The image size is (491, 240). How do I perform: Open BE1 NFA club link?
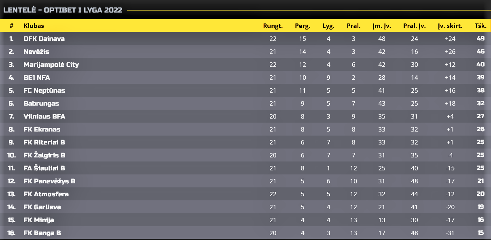click(37, 78)
